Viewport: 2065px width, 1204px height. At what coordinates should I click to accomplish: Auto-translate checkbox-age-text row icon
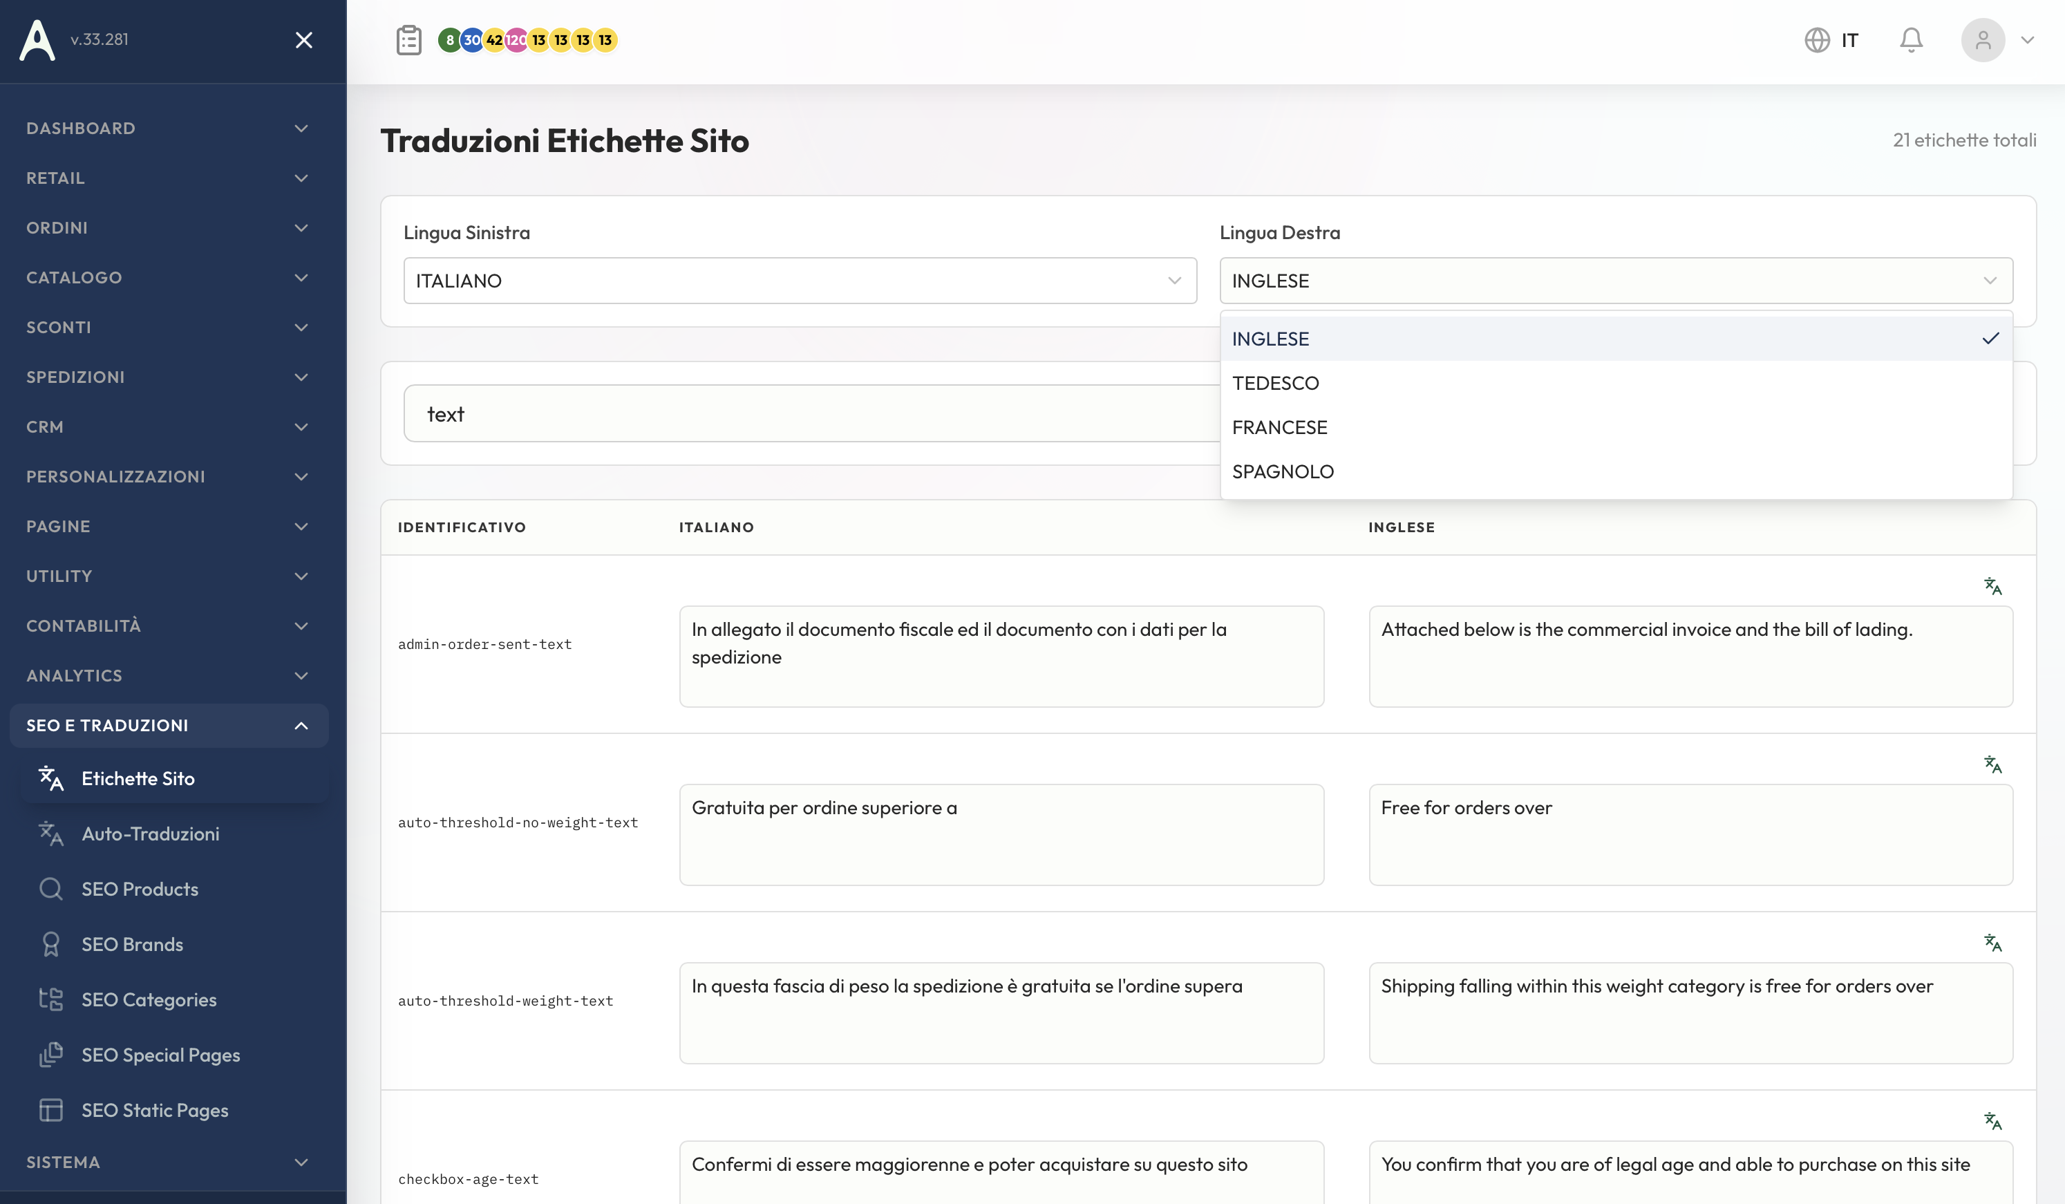click(1993, 1121)
